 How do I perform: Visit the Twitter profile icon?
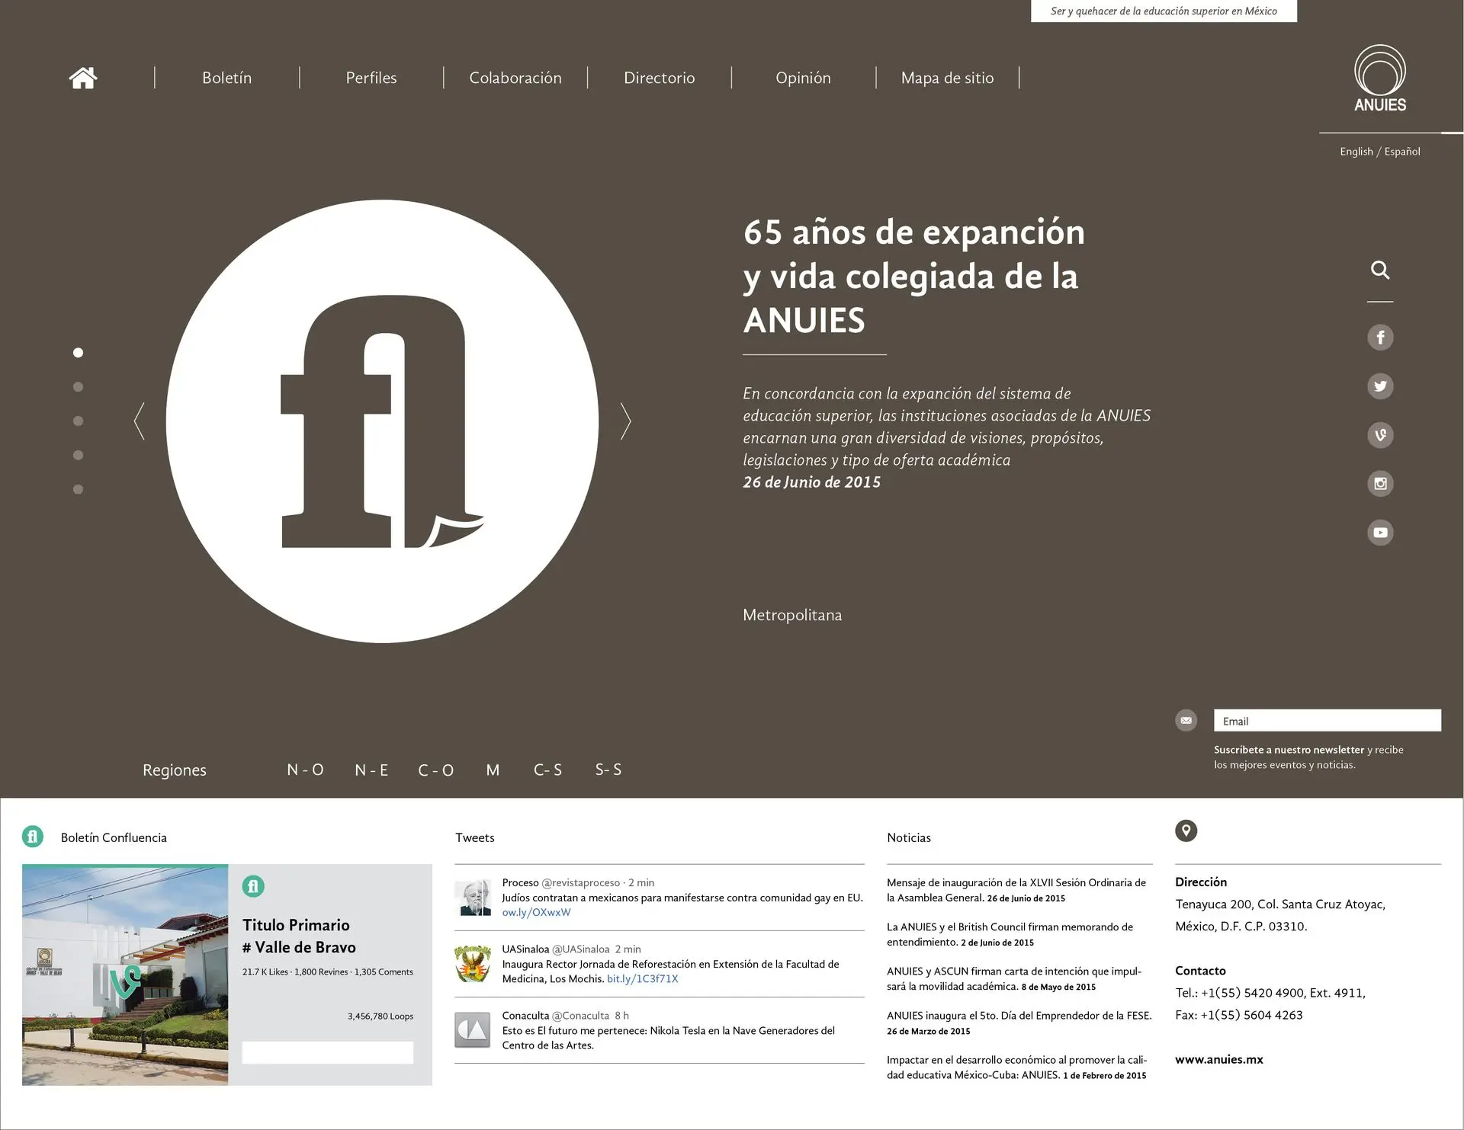[x=1380, y=386]
